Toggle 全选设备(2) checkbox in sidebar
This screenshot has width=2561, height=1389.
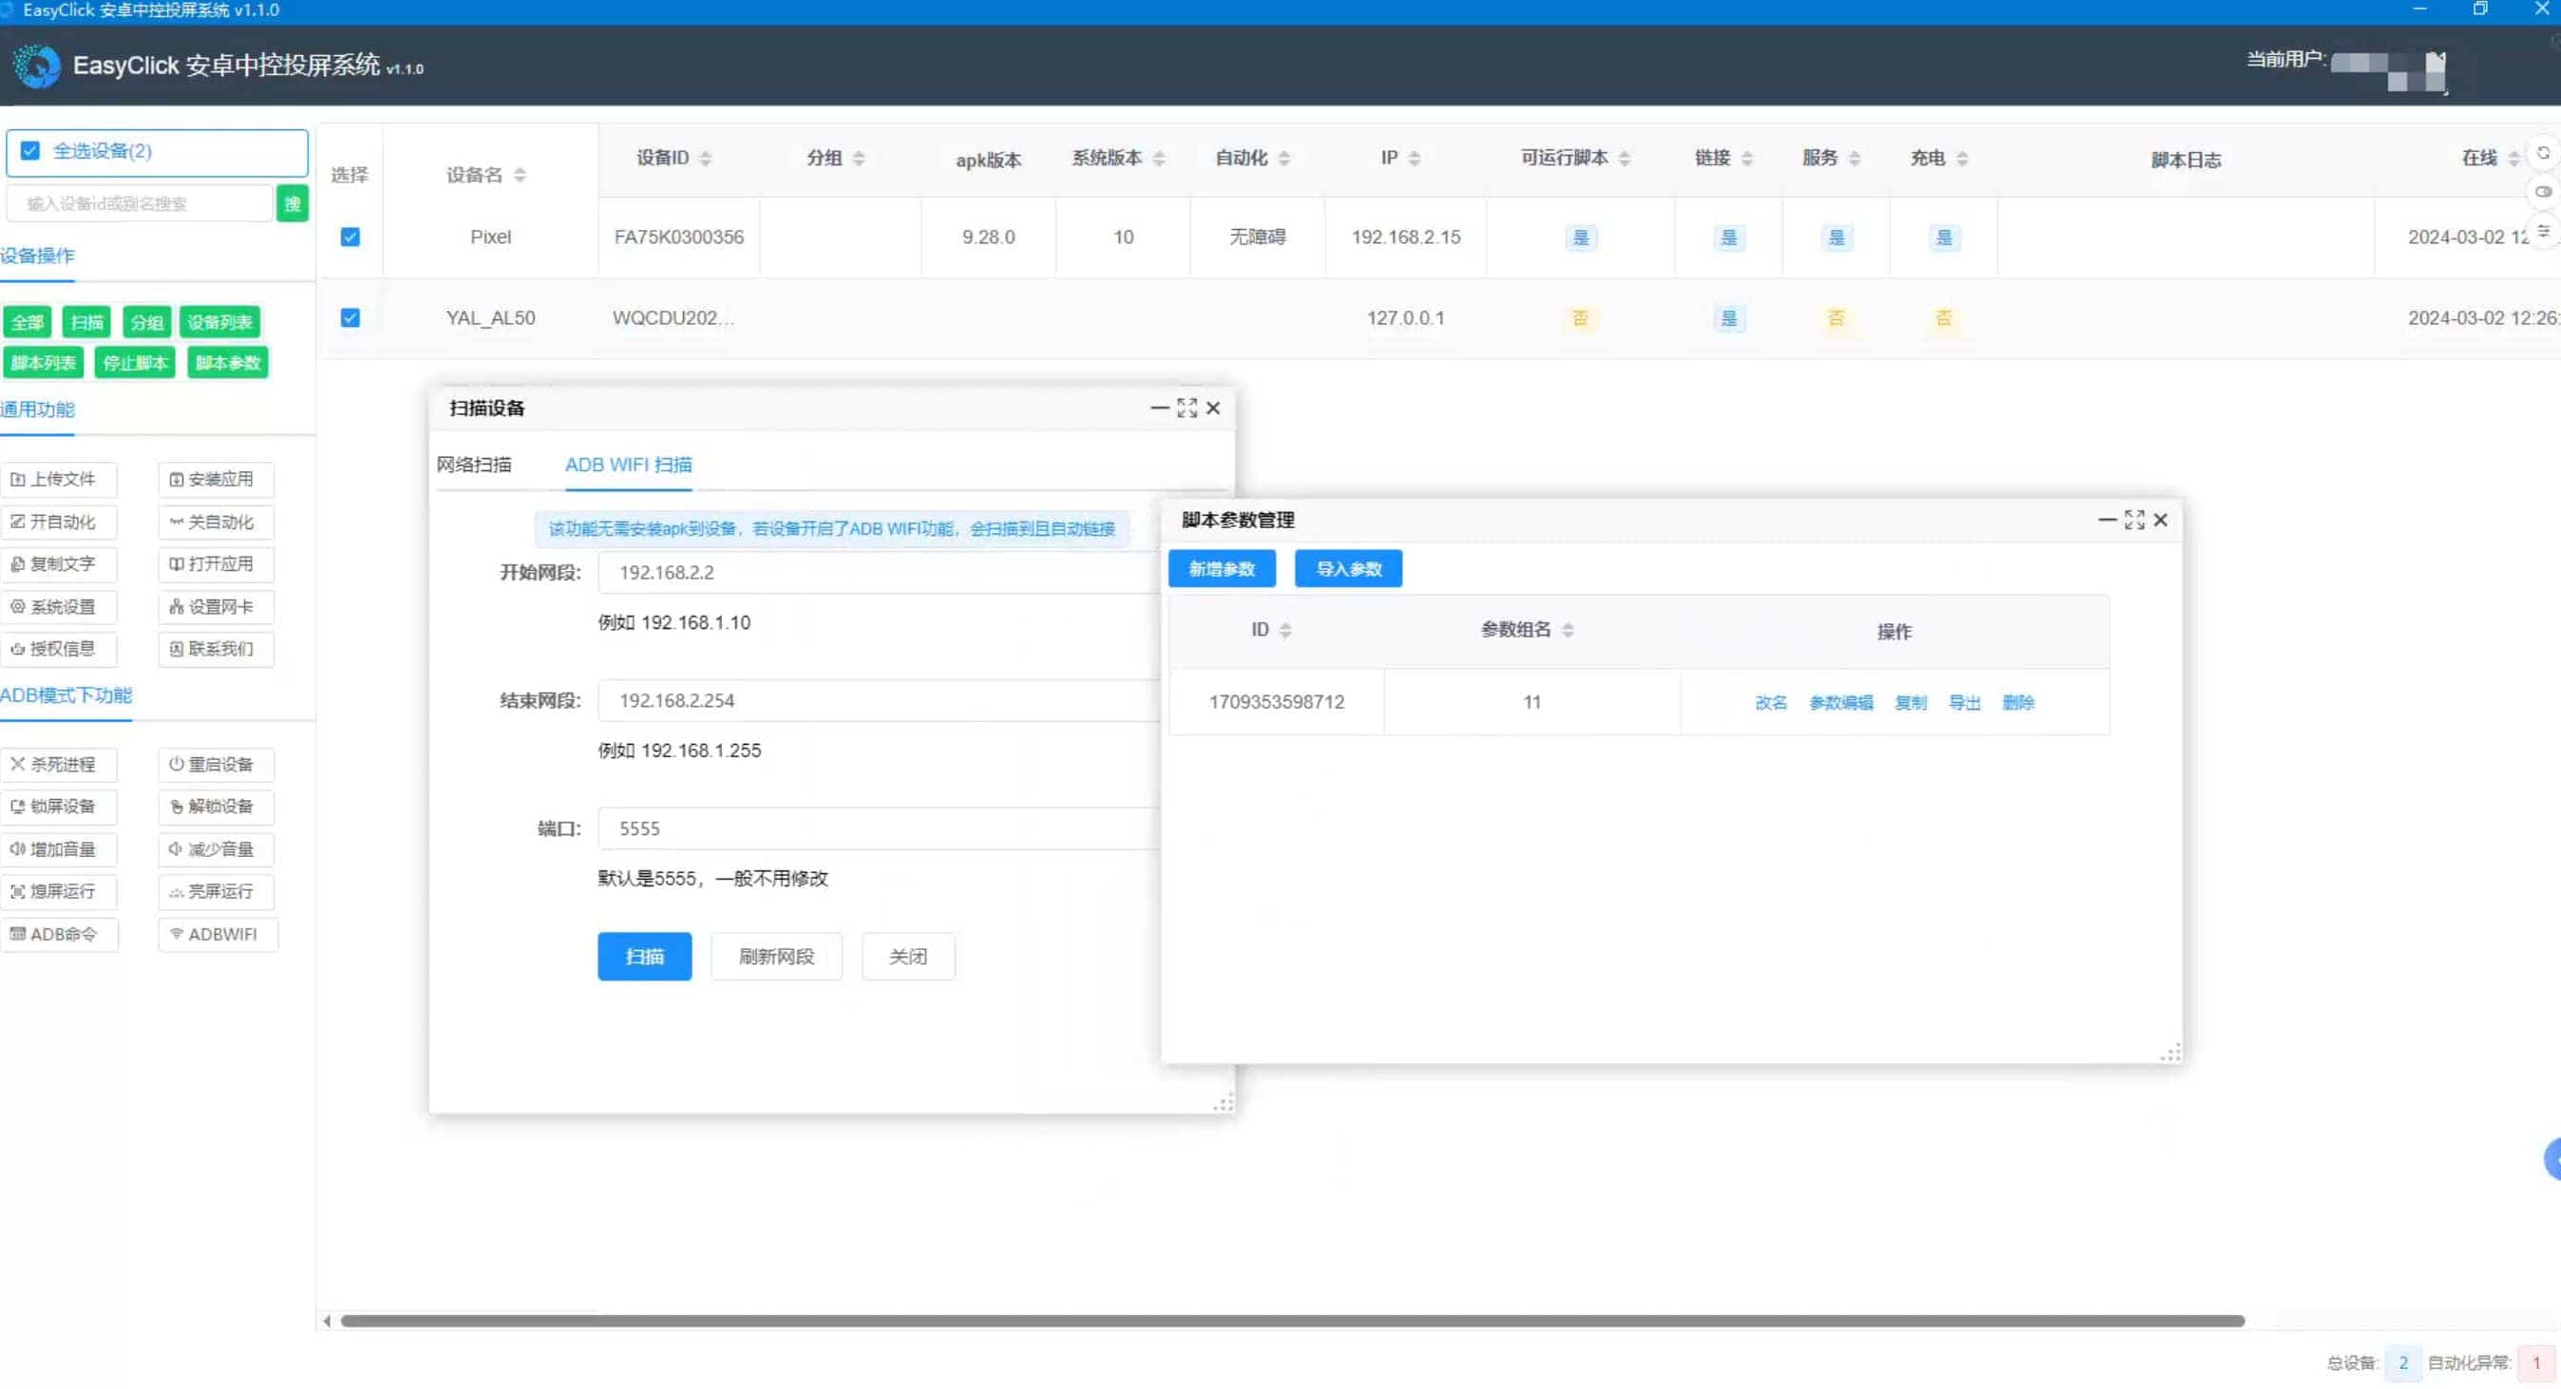click(x=30, y=152)
